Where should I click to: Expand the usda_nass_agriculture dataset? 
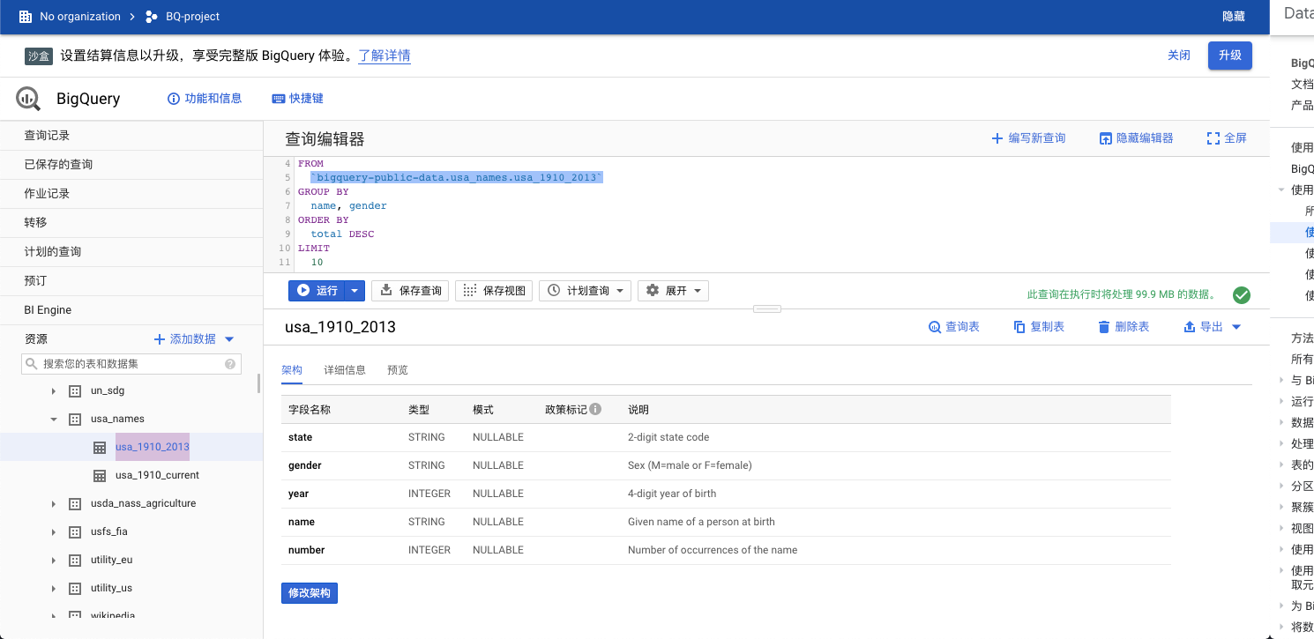pos(53,503)
